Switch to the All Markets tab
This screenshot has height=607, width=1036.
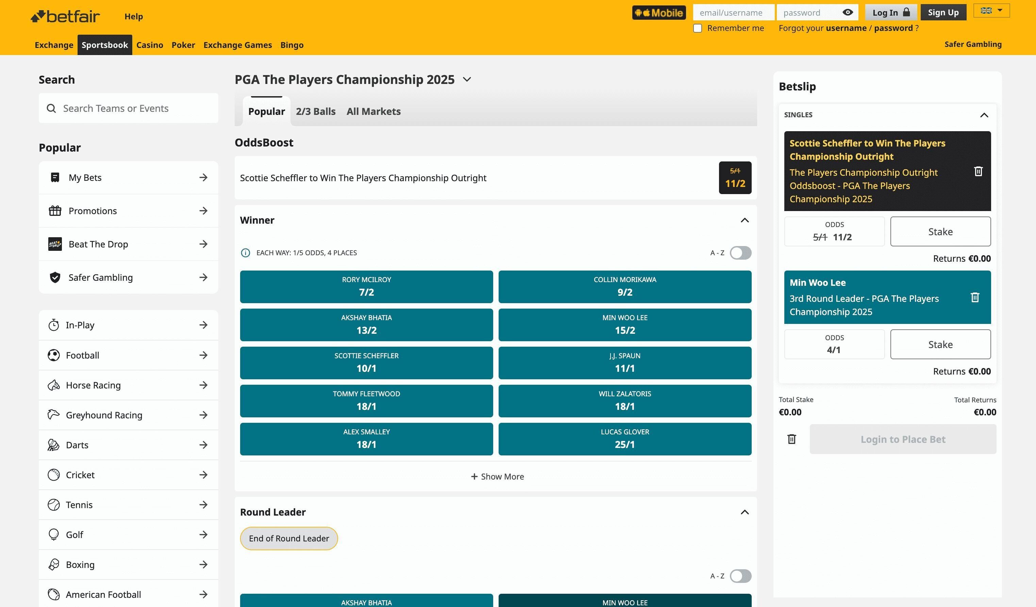click(x=373, y=111)
